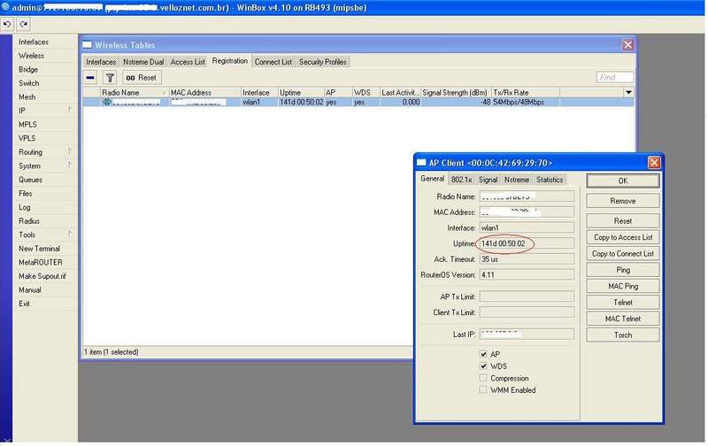Select the wlan1 registration row

pyautogui.click(x=358, y=102)
